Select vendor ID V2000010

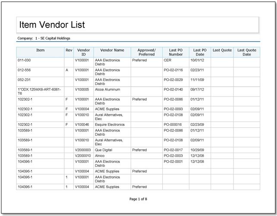tap(83, 155)
